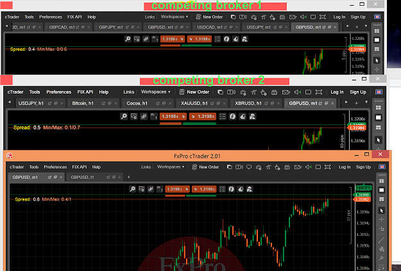Click mail envelope icon in broker 1 toolbar
Screen dimensions: 401x271
(x=293, y=17)
